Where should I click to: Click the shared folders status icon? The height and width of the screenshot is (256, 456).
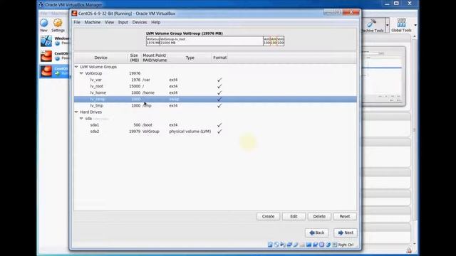(302, 245)
